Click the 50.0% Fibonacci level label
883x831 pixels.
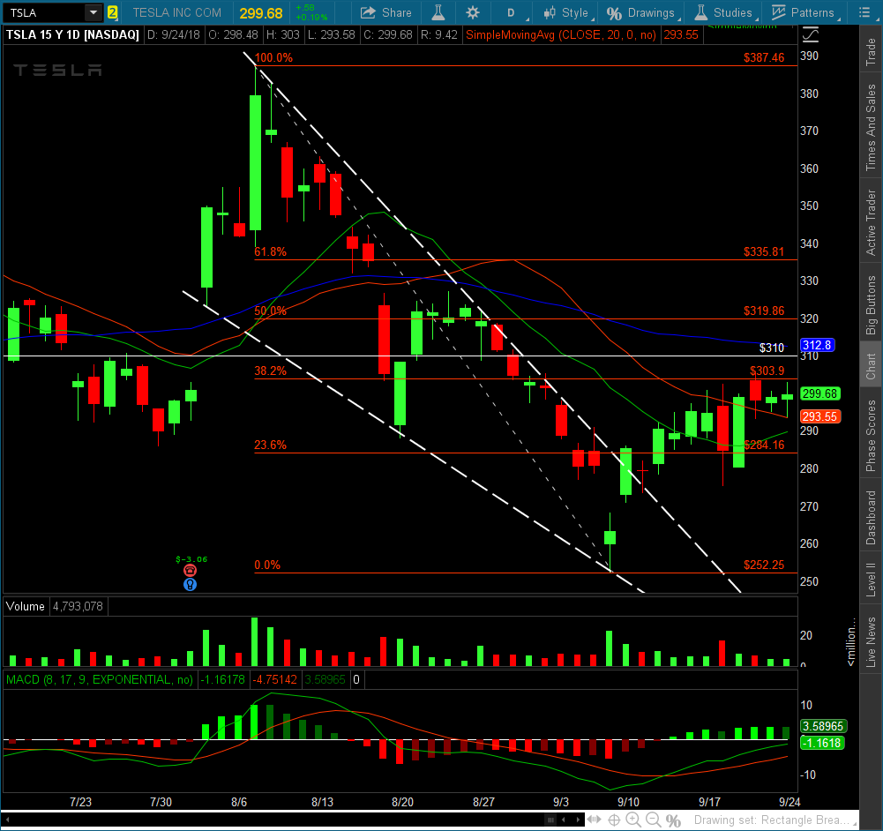(270, 311)
